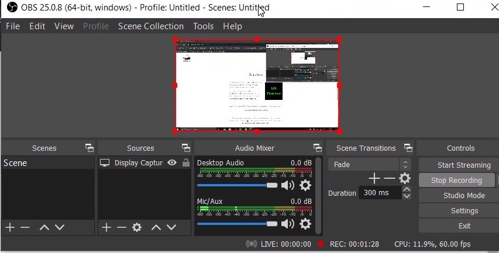Screen dimensions: 499x253
Task: Mute the Mic/Aux speaker
Action: coord(287,224)
